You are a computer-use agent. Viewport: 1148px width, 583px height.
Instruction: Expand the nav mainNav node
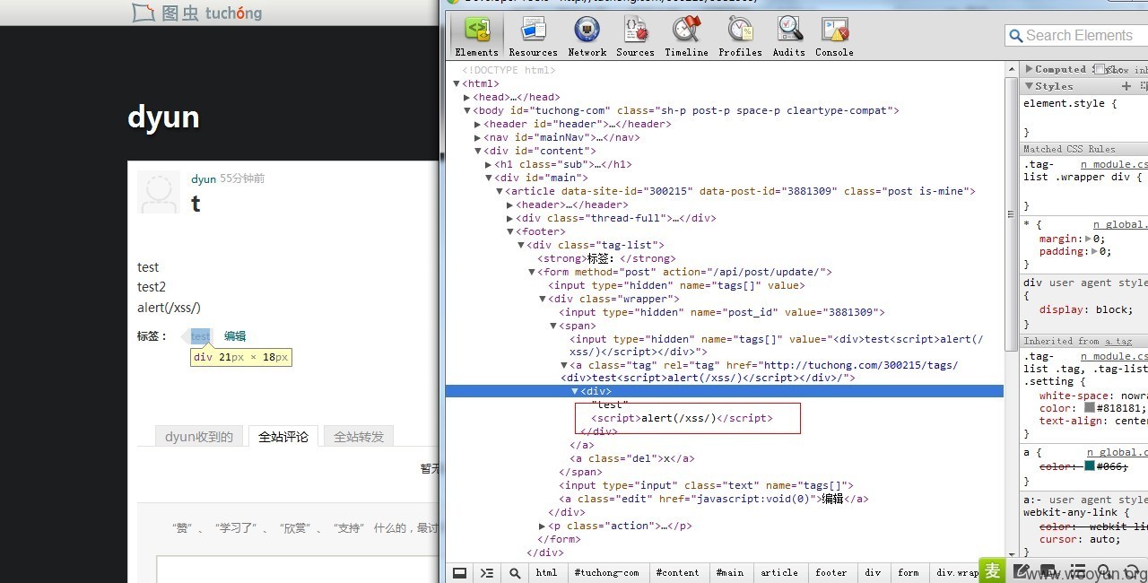pos(478,137)
